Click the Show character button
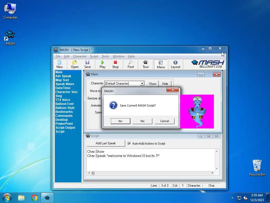This screenshot has height=203, width=270. (x=152, y=84)
